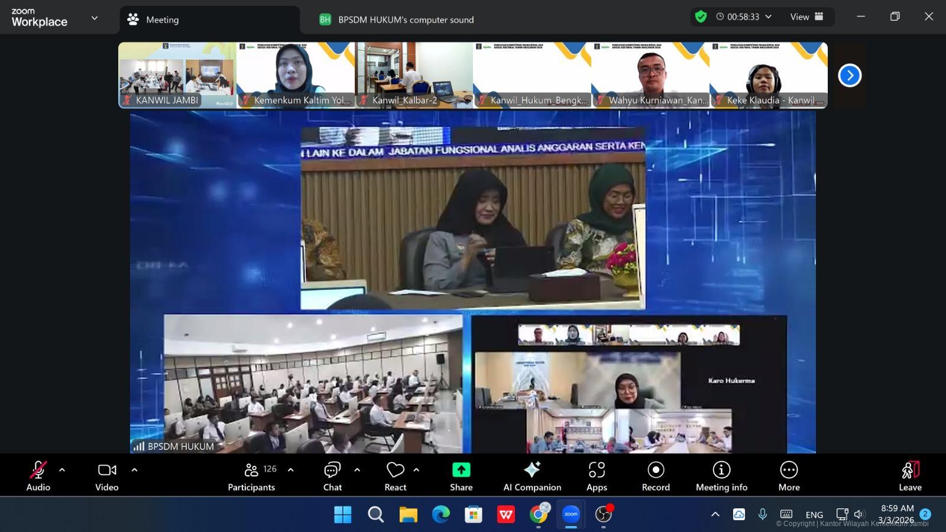The image size is (946, 532).
Task: Open the Zoom Workplace dropdown chevron
Action: [x=95, y=18]
